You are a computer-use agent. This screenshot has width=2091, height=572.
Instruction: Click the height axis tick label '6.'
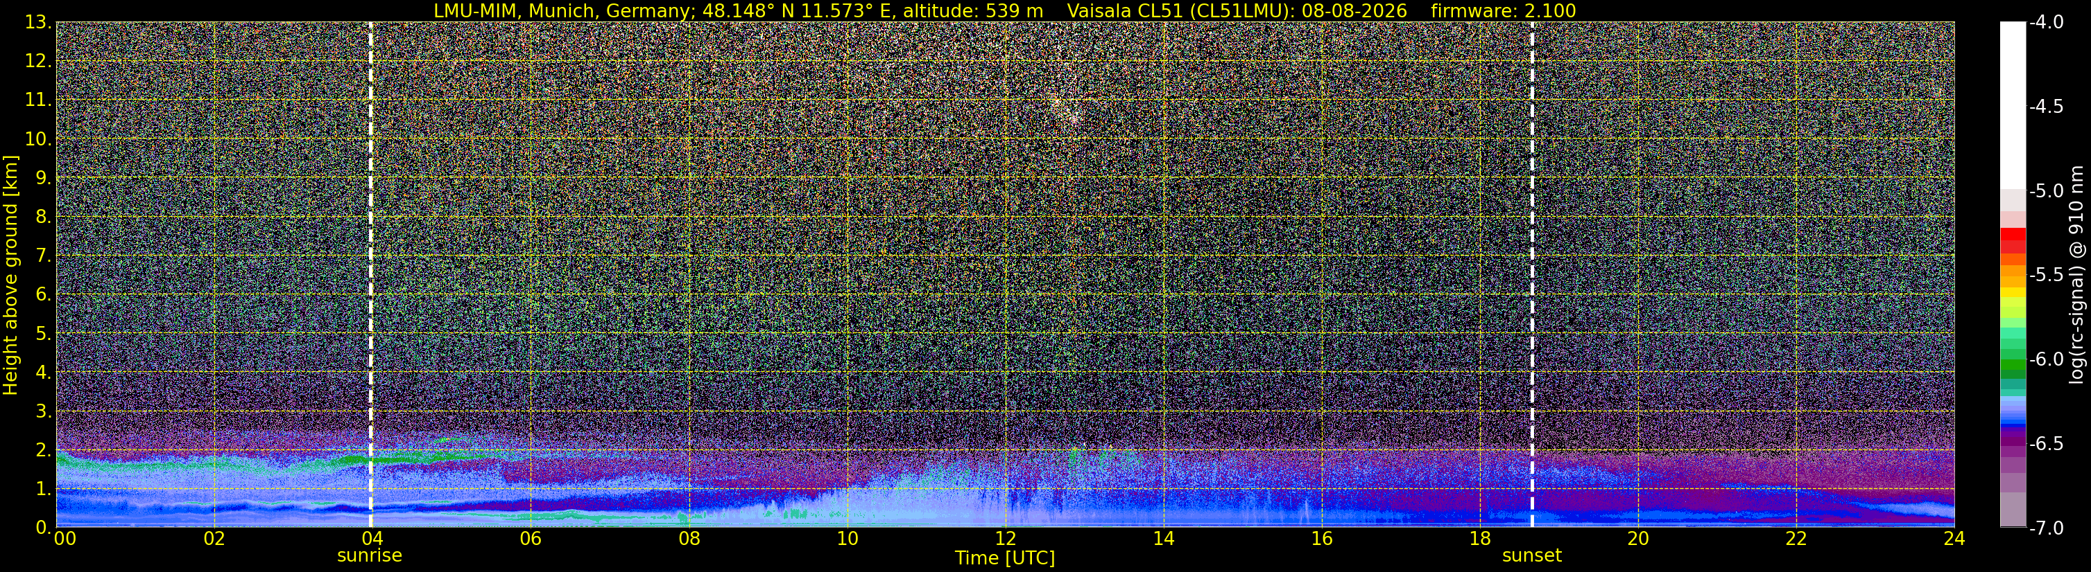[44, 294]
